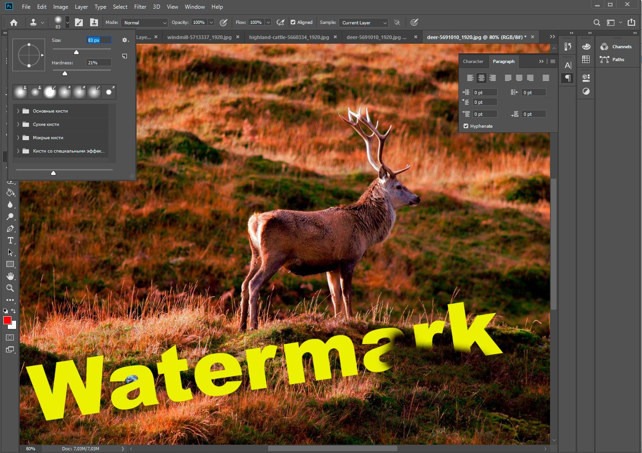Select the Zoom tool in toolbar

tap(10, 289)
